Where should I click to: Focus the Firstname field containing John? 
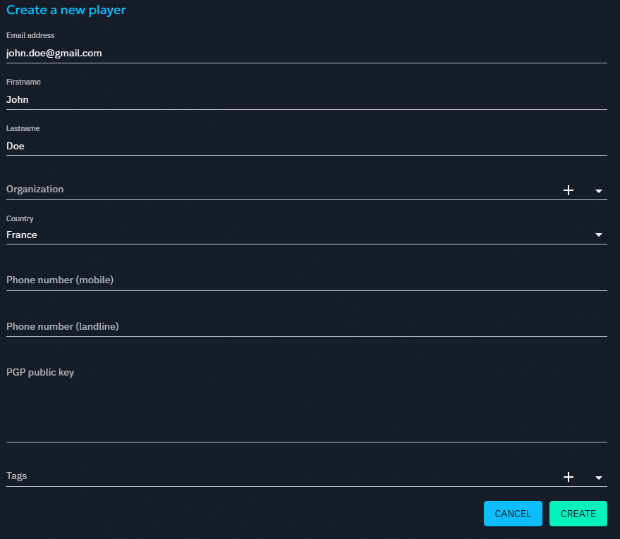(x=282, y=99)
